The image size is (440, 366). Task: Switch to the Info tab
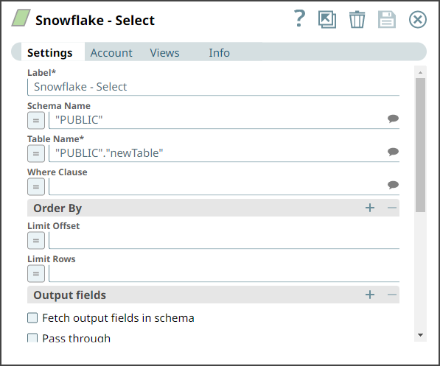[x=219, y=52]
